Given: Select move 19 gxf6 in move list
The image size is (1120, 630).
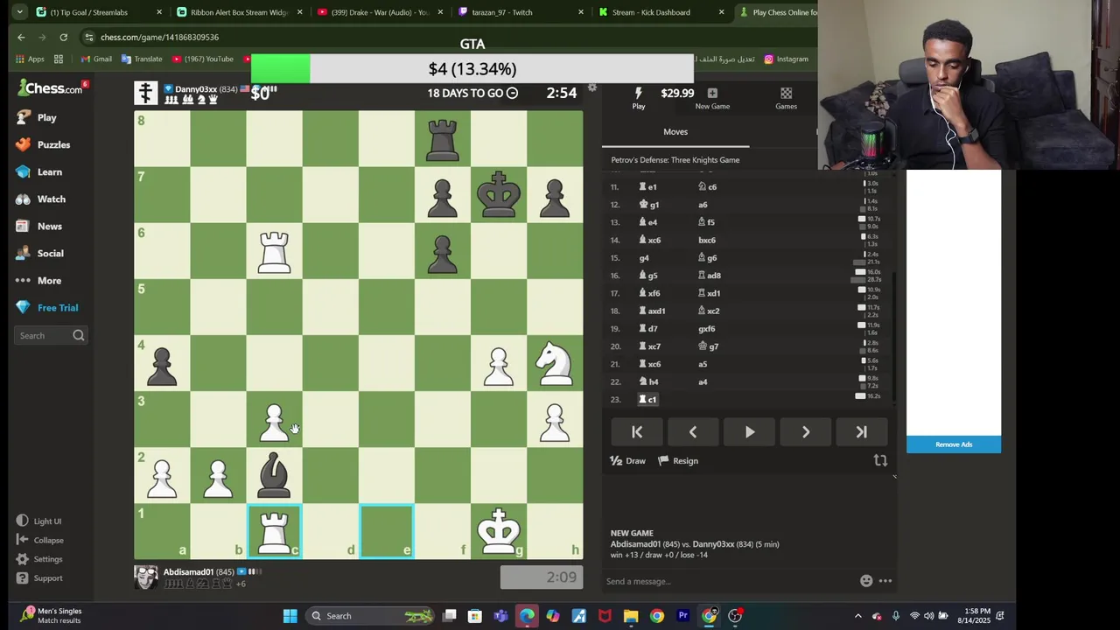Looking at the screenshot, I should (706, 328).
